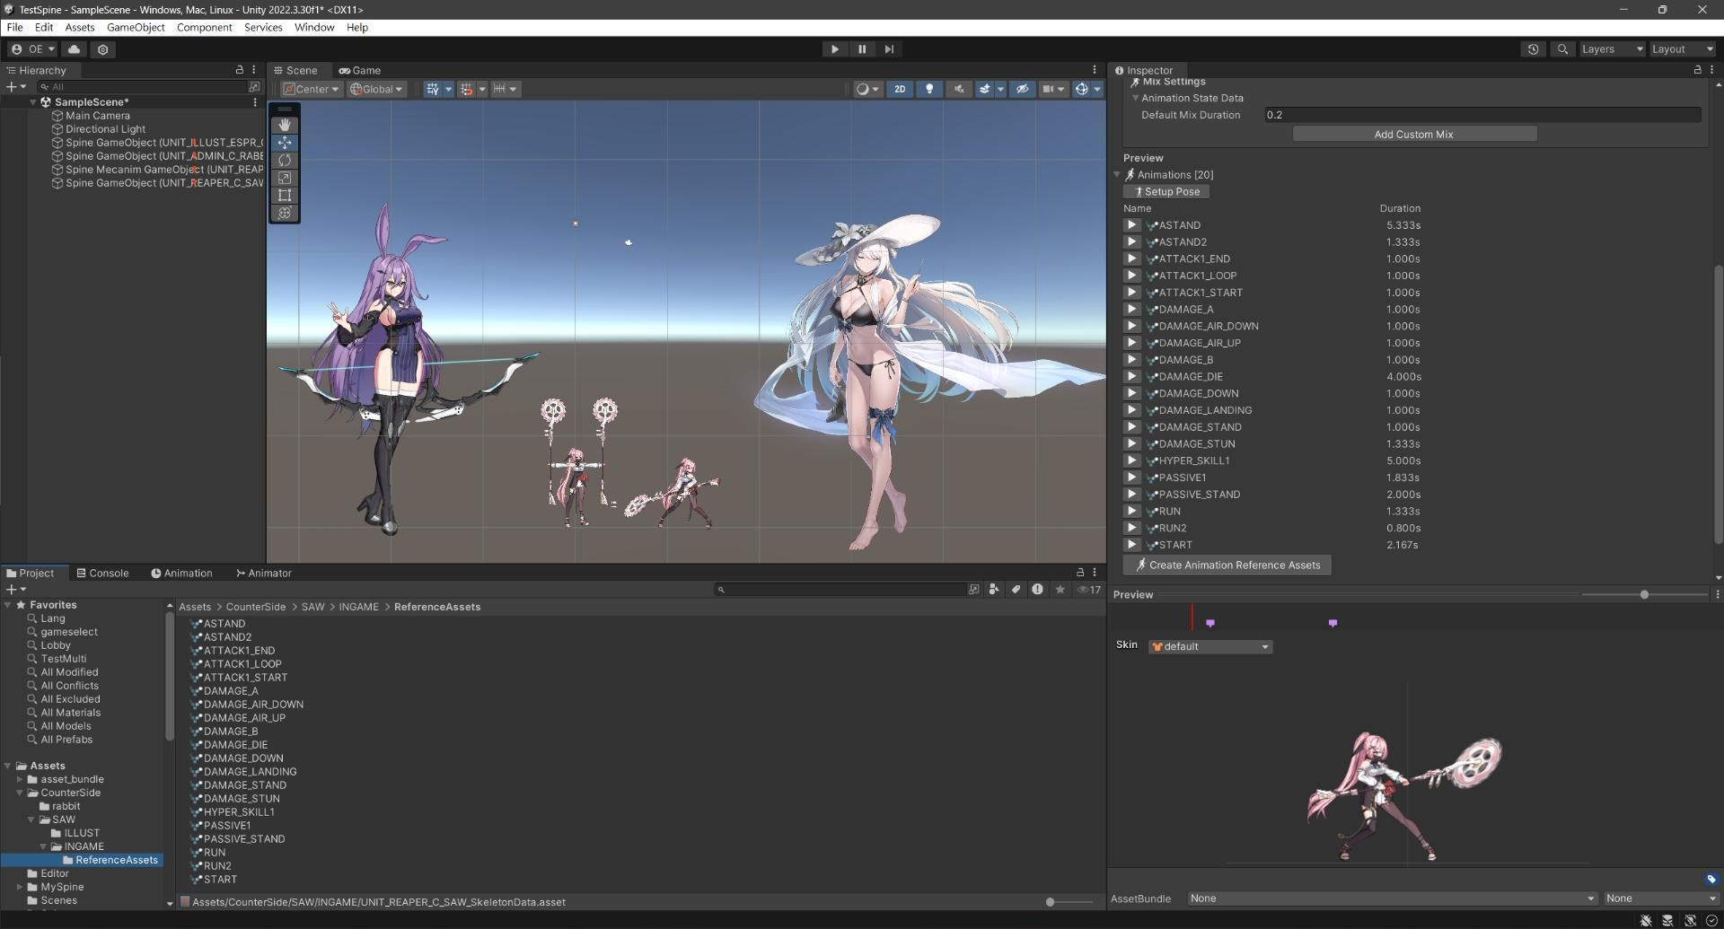
Task: Toggle scene view lighting
Action: click(x=930, y=89)
